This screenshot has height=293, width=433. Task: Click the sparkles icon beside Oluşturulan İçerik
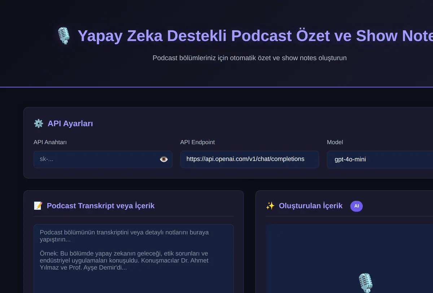[x=270, y=206]
